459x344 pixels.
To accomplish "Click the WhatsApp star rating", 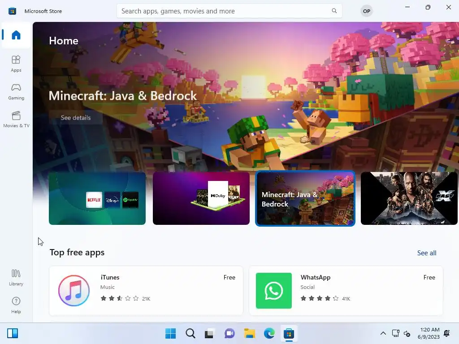I will click(x=319, y=298).
